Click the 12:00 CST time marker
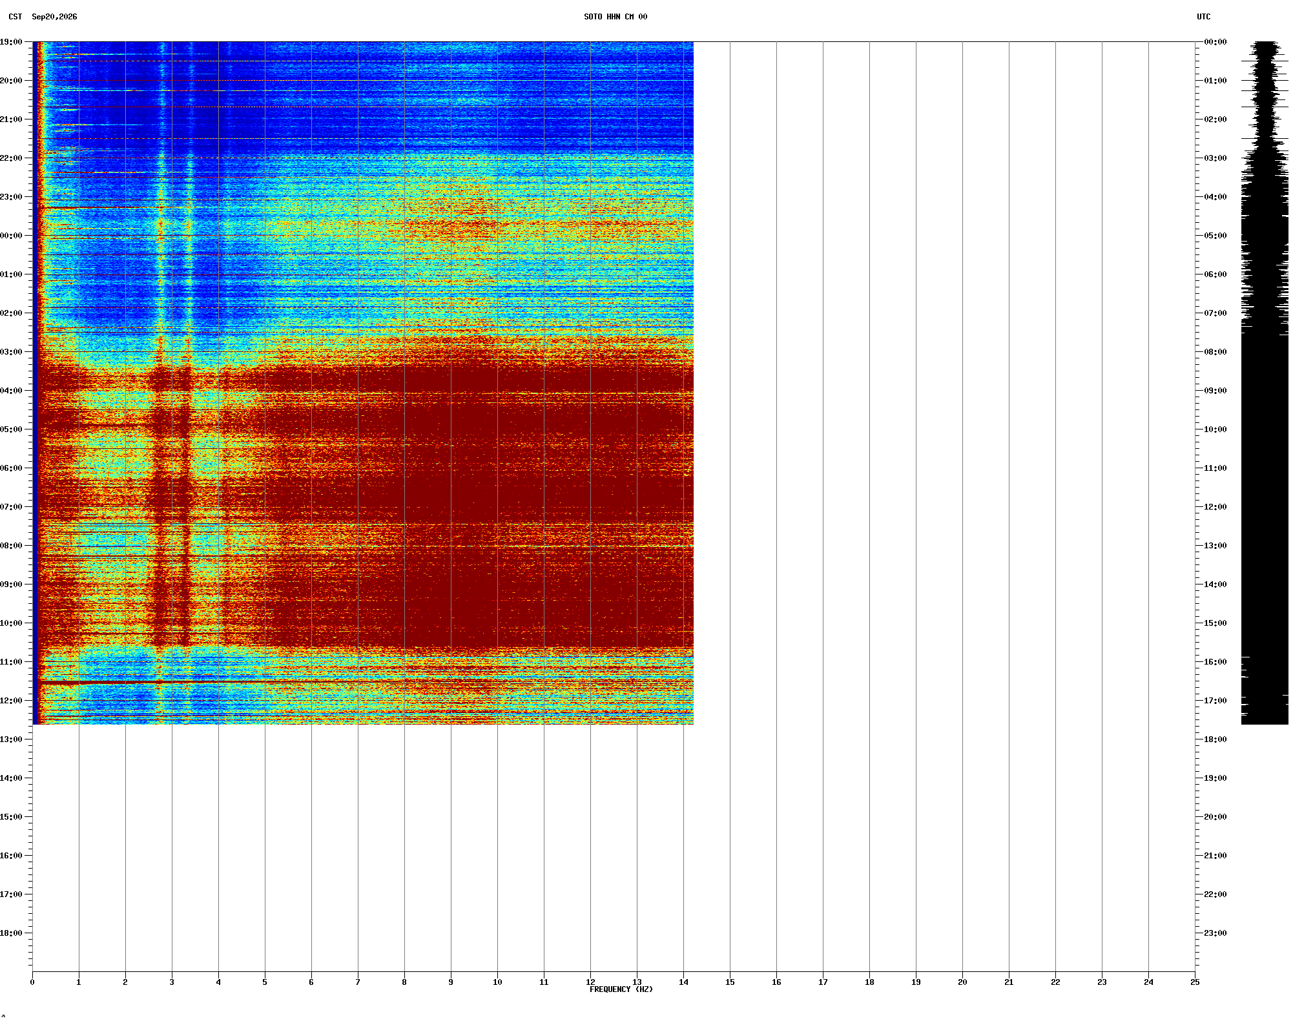The image size is (1293, 1023). click(11, 701)
